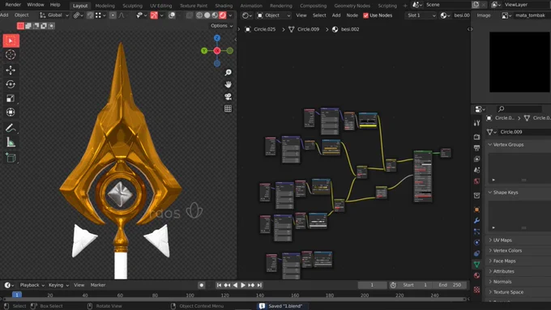The width and height of the screenshot is (551, 310).
Task: Toggle proportional editing button
Action: tap(113, 15)
